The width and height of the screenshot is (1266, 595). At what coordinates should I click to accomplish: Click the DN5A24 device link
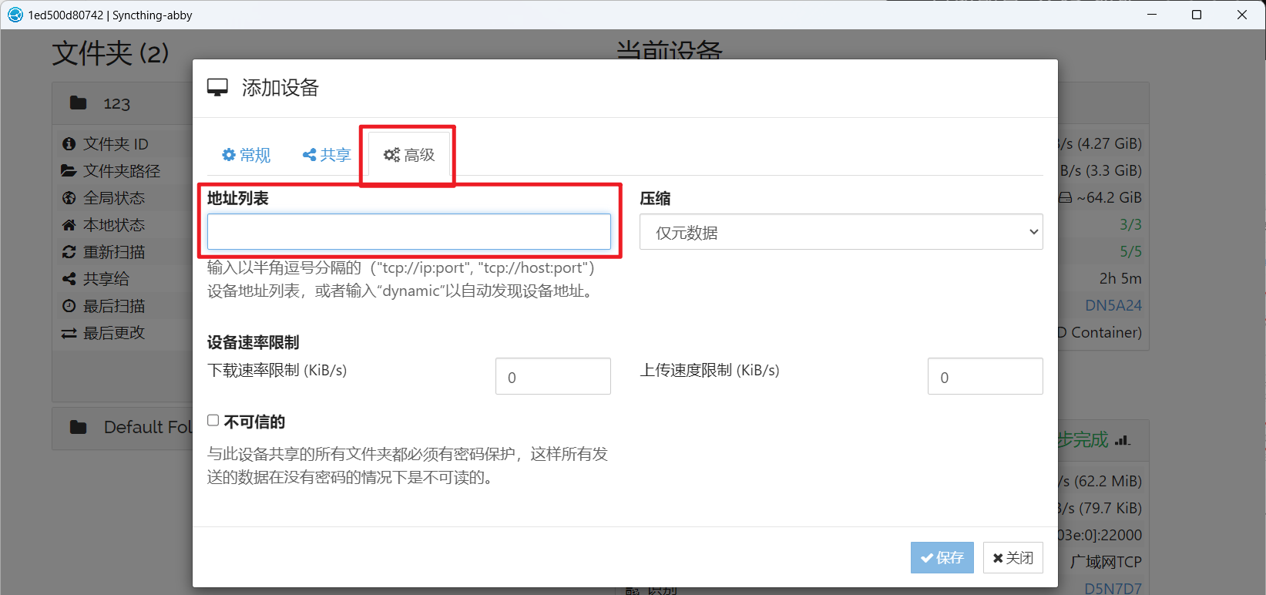pos(1113,305)
